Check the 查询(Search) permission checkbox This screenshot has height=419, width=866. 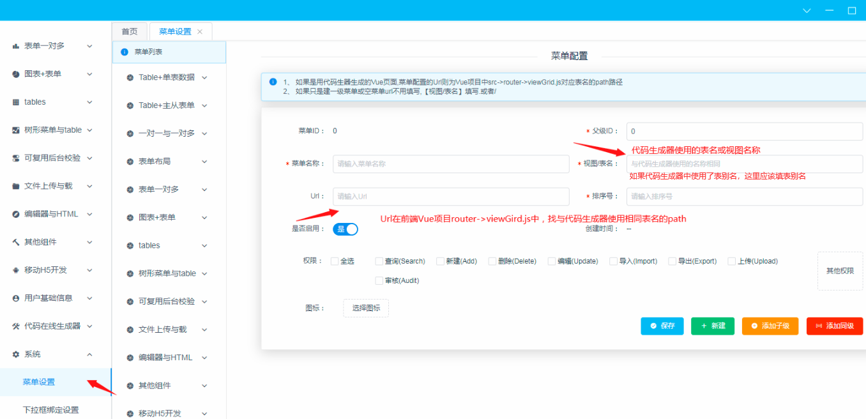pyautogui.click(x=379, y=261)
